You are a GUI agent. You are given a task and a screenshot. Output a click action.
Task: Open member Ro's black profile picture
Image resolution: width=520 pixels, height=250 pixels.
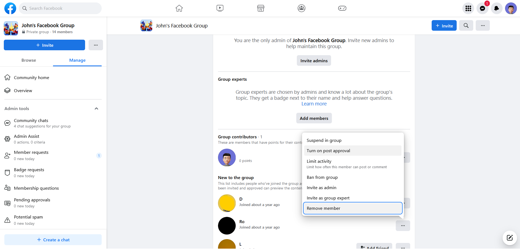point(227,226)
